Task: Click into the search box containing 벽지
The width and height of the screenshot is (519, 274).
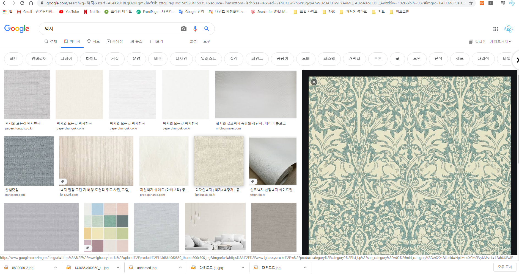Action: pos(110,29)
